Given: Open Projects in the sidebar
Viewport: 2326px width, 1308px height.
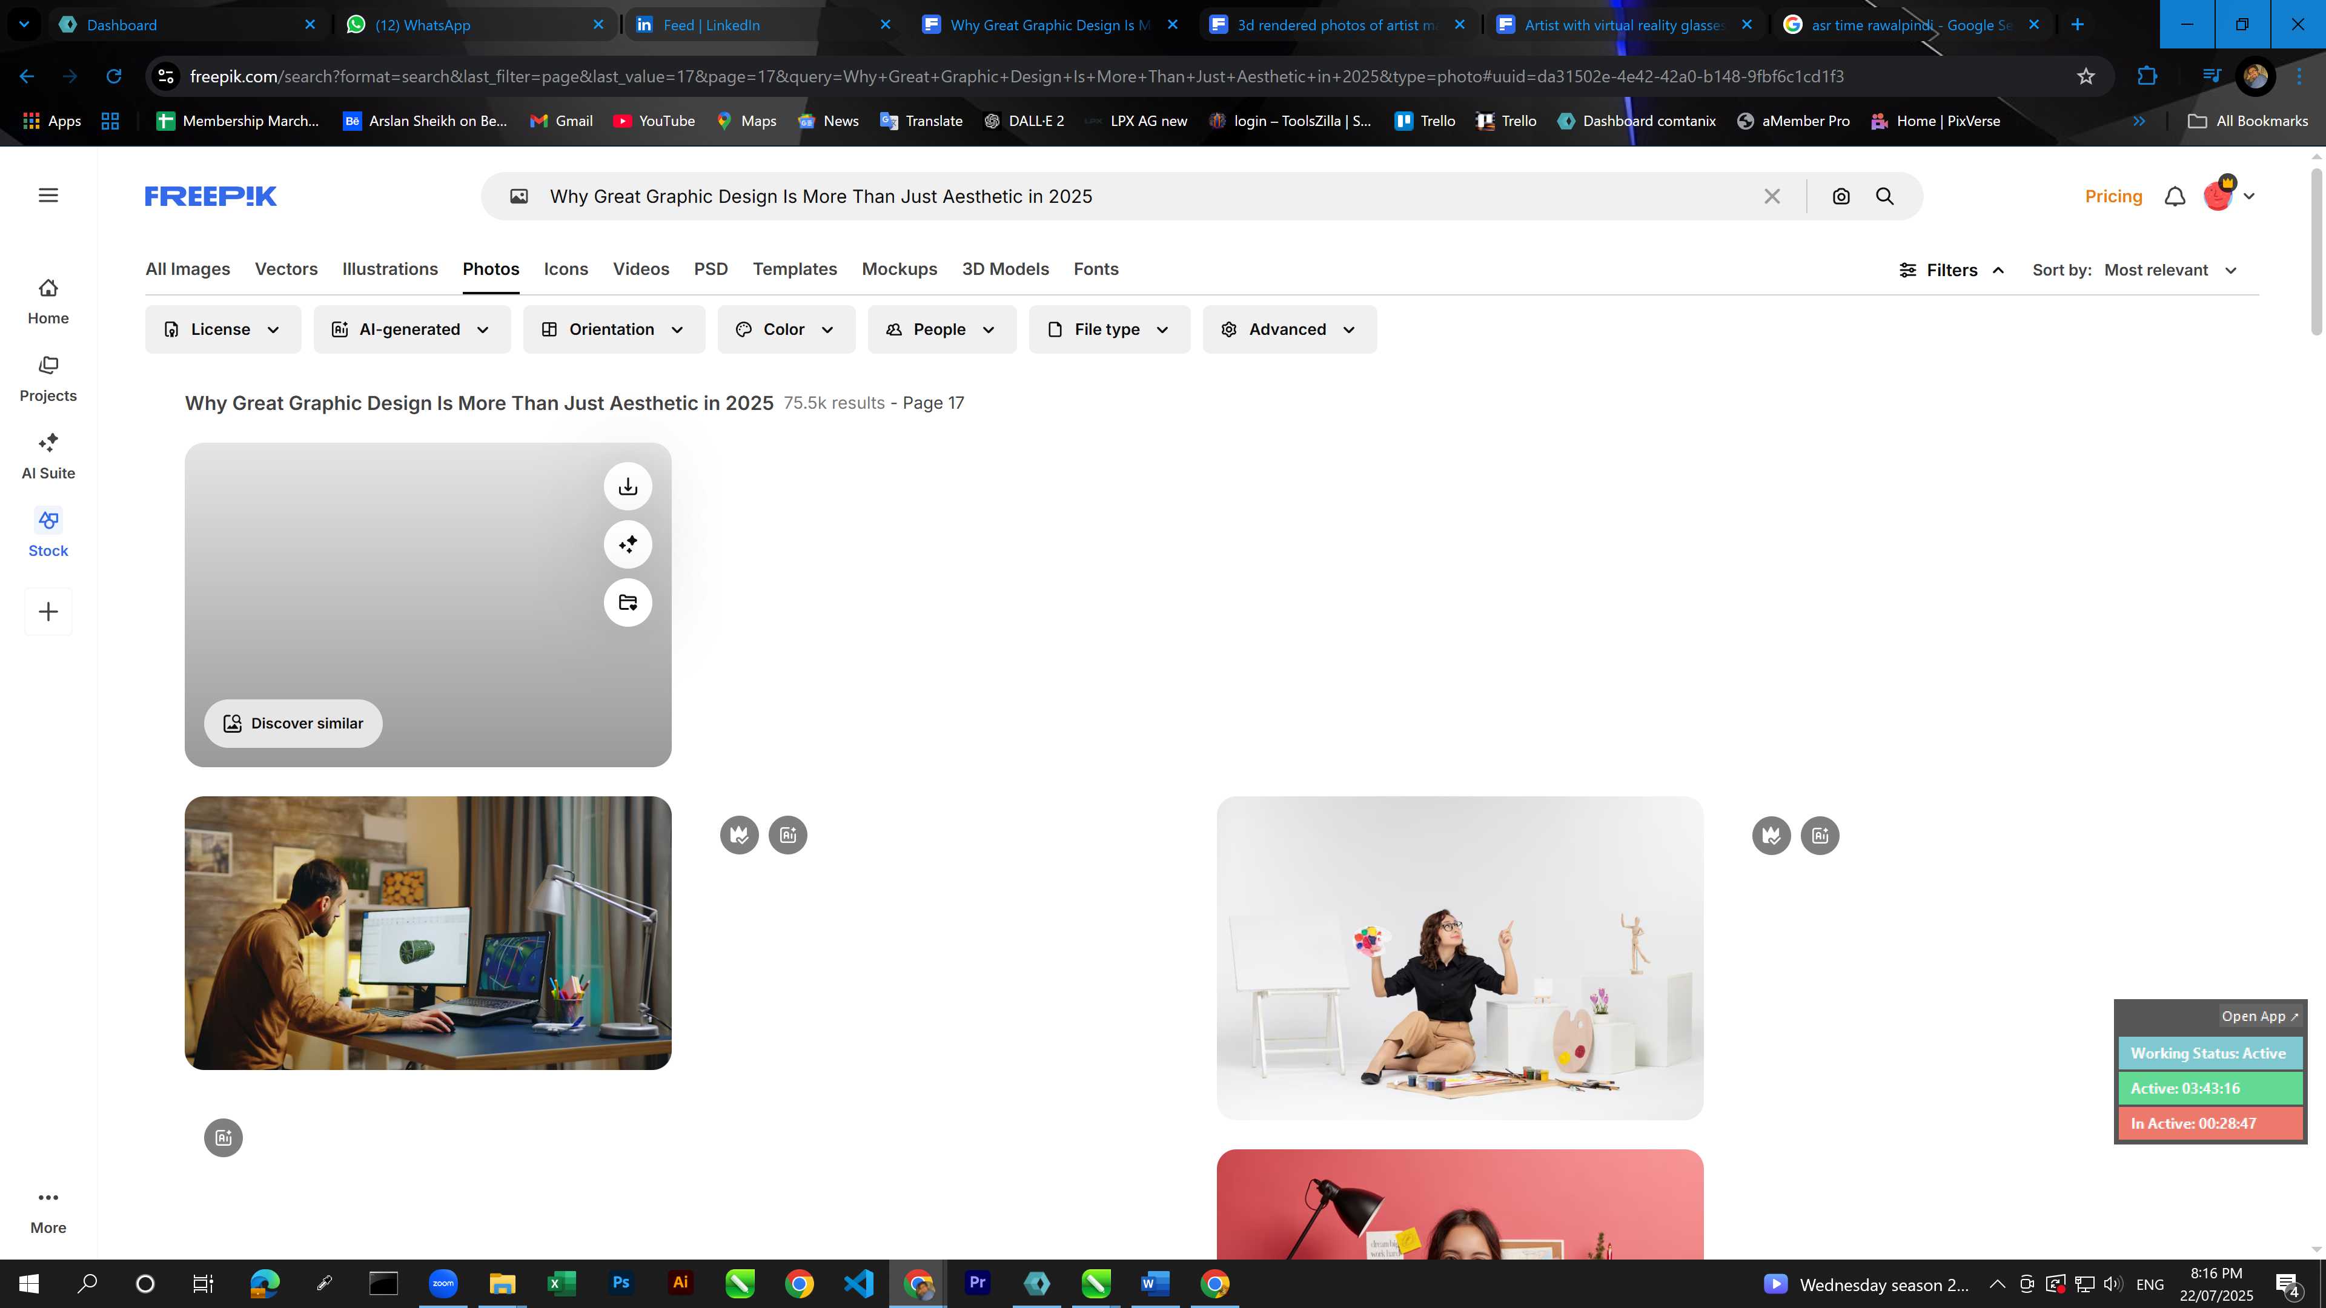Looking at the screenshot, I should click(x=48, y=379).
